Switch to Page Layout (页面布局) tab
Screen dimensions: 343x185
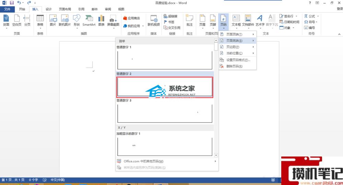(65, 9)
